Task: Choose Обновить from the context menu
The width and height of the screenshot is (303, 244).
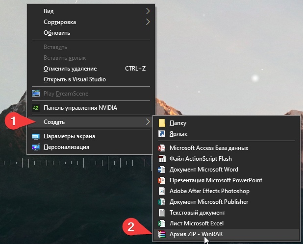Action: coord(91,33)
